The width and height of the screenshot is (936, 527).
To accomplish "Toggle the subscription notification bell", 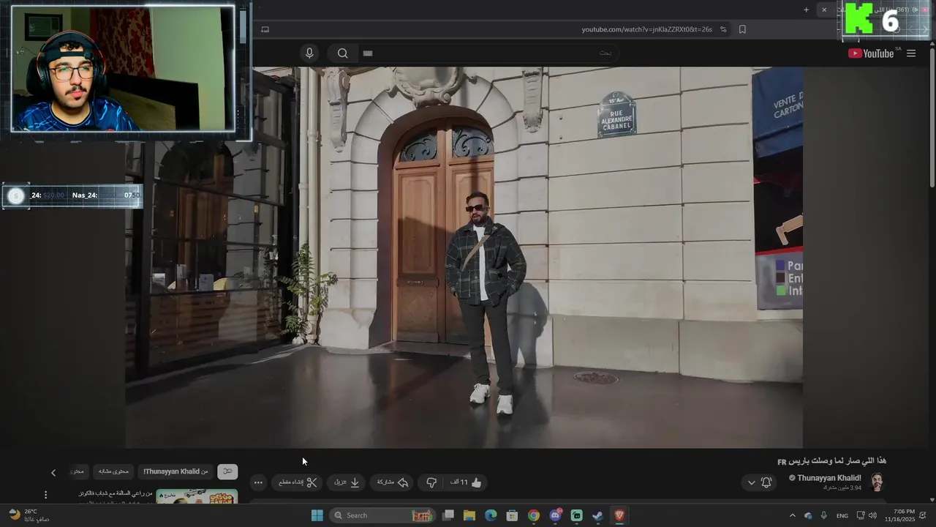I will [766, 482].
